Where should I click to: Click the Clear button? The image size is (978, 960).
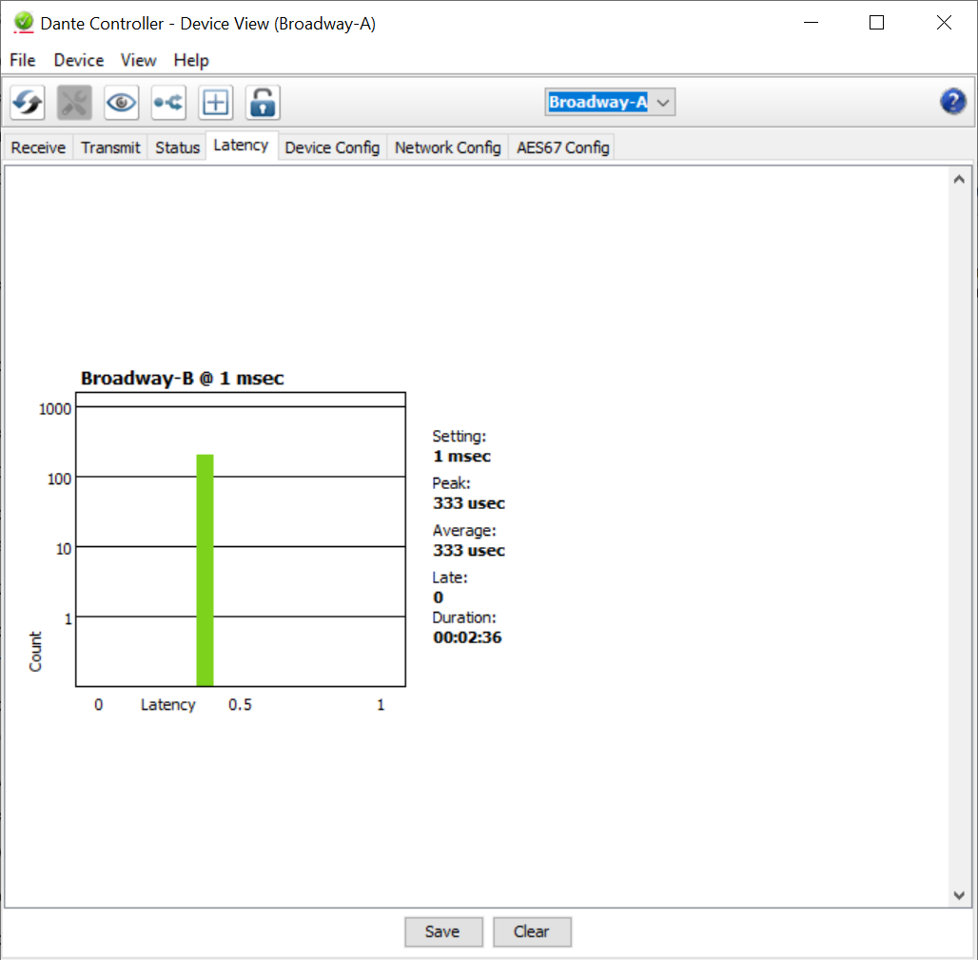532,931
